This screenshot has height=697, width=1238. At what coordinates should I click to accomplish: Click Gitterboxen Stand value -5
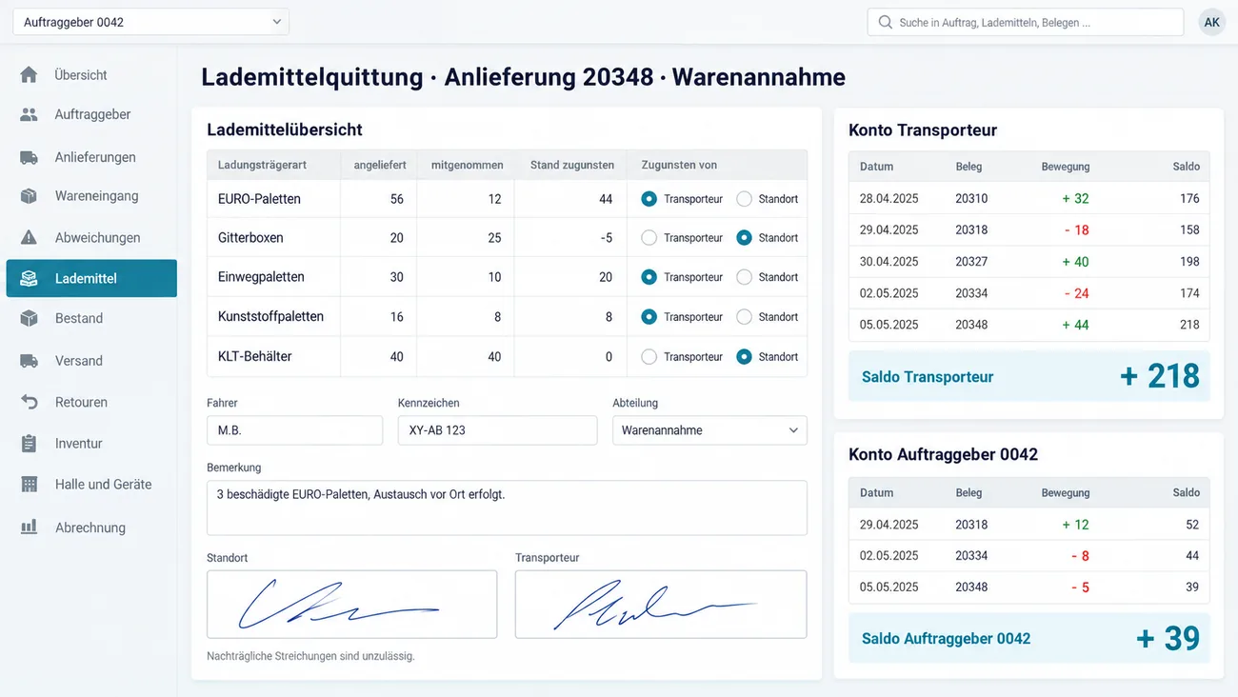pyautogui.click(x=606, y=238)
